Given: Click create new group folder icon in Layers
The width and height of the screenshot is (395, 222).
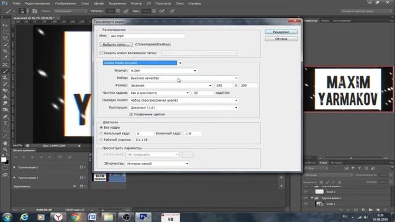Looking at the screenshot, I should click(370, 210).
